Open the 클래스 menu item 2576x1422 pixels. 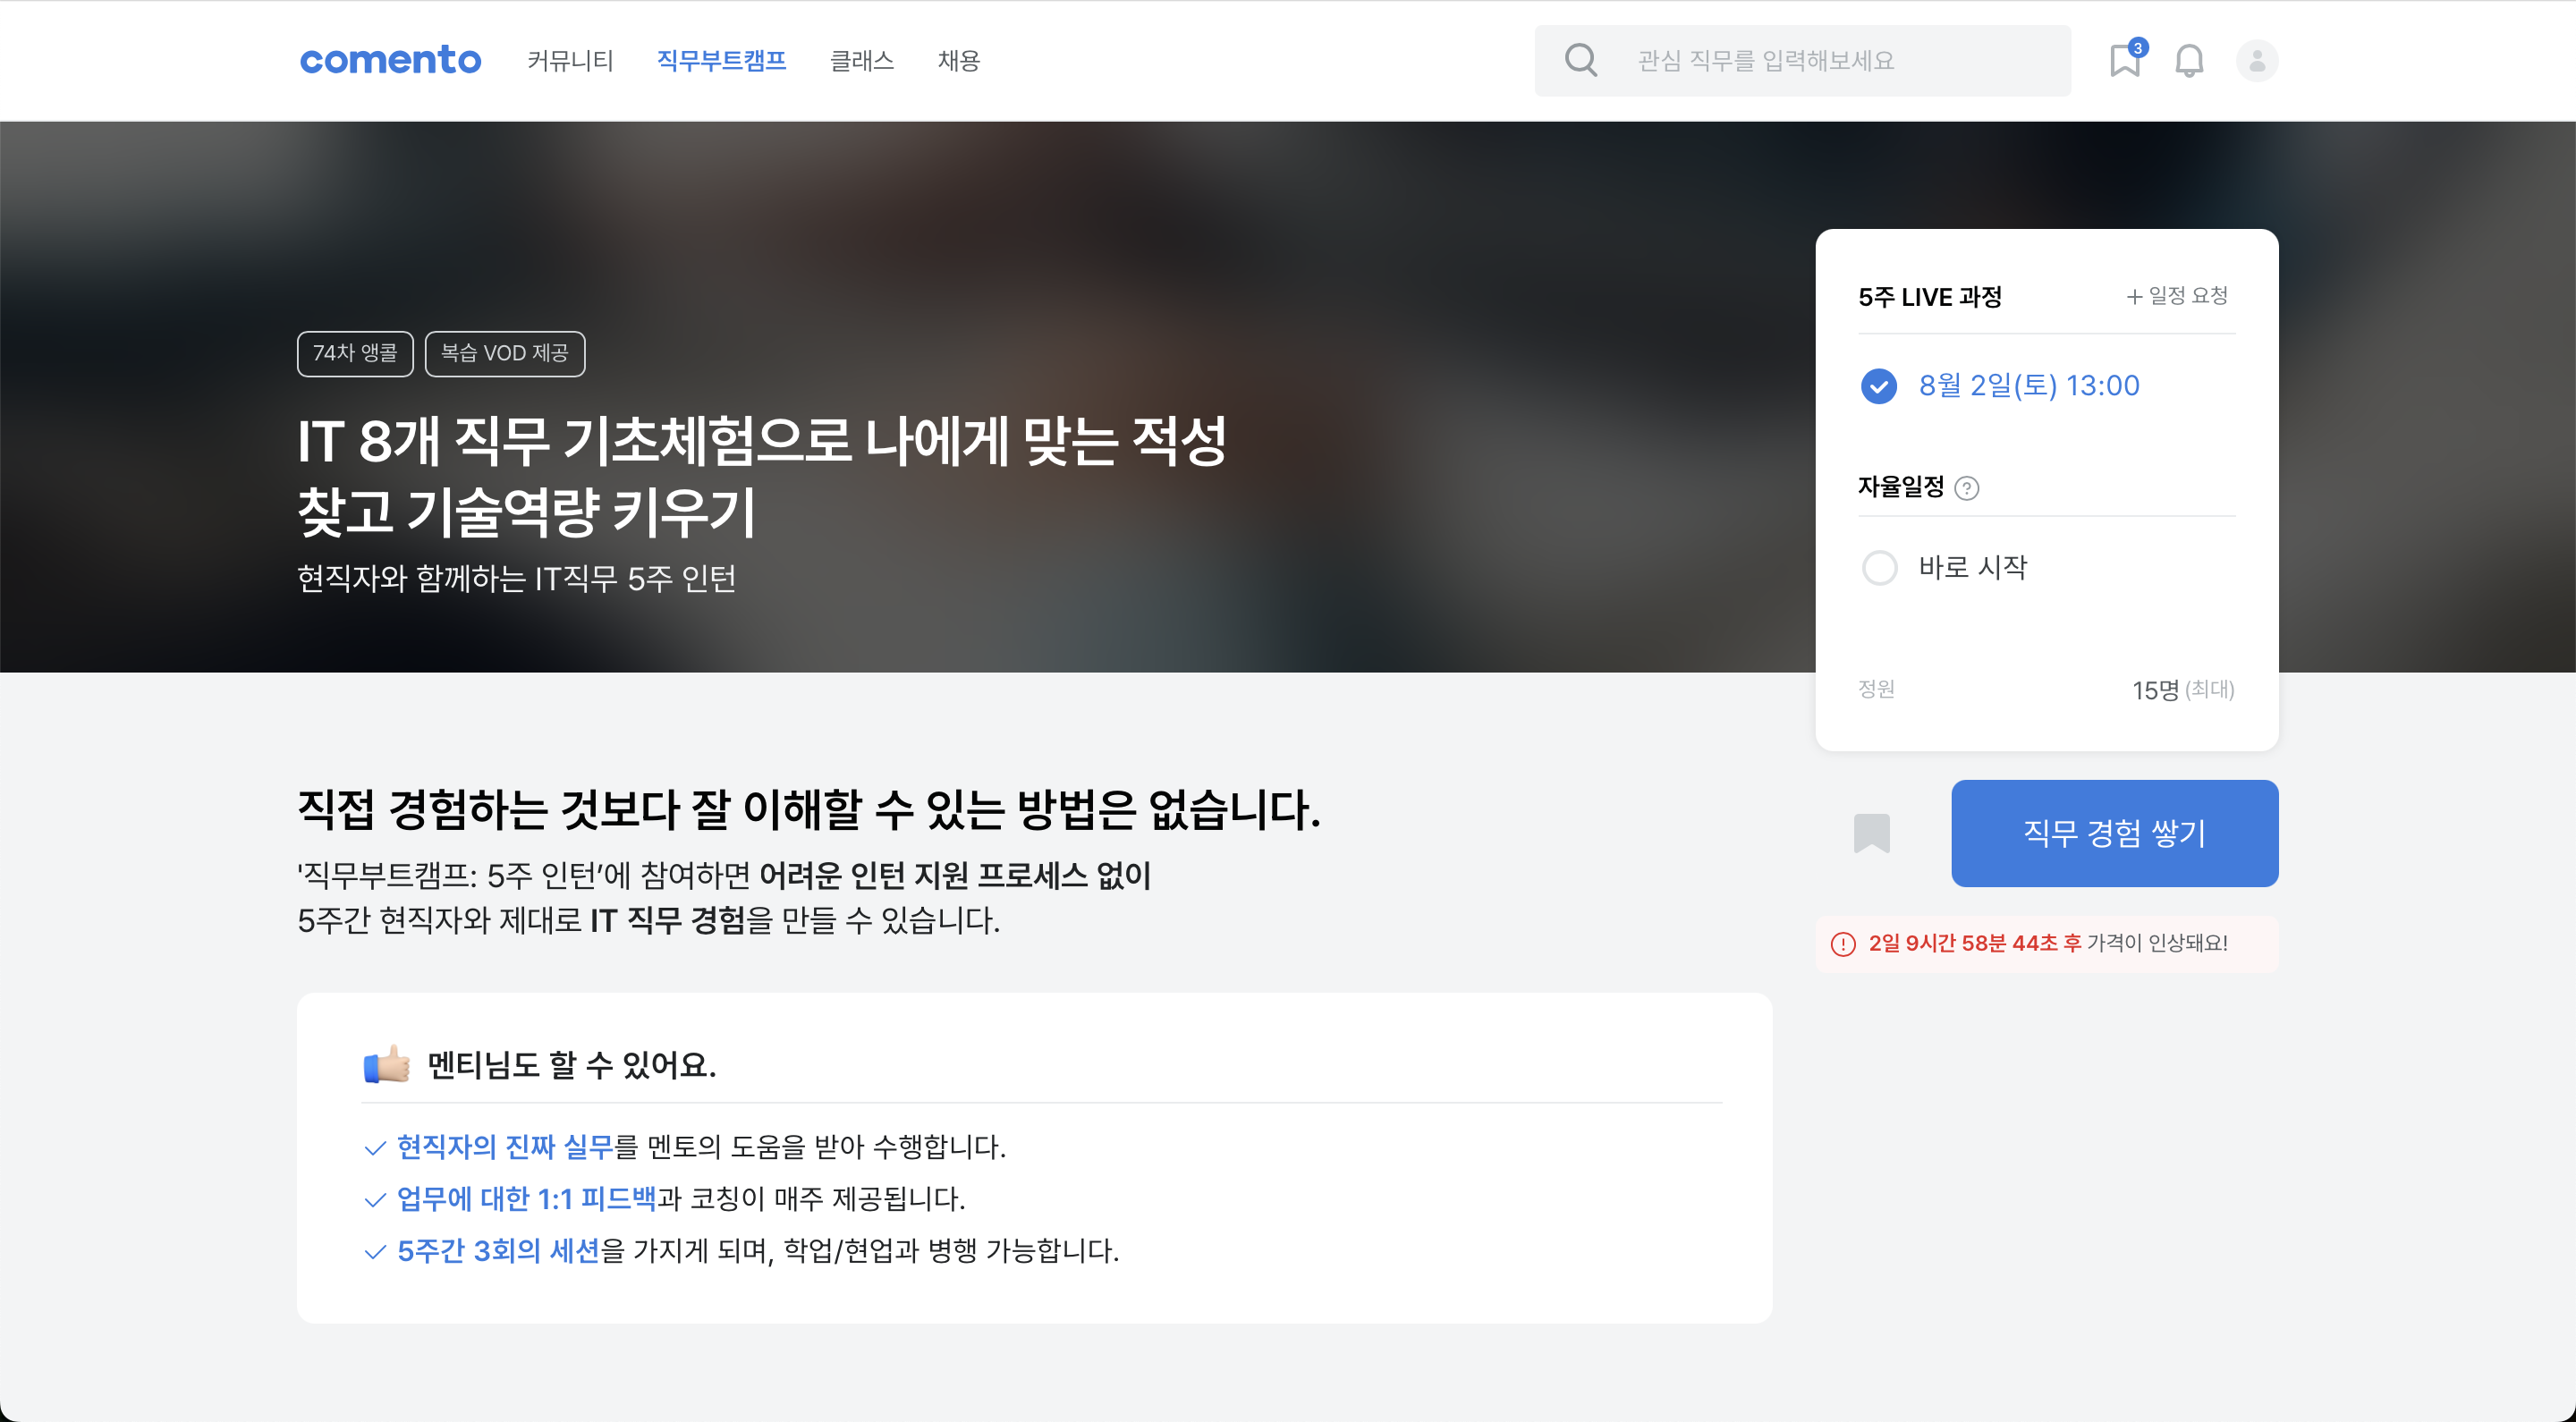[x=861, y=61]
